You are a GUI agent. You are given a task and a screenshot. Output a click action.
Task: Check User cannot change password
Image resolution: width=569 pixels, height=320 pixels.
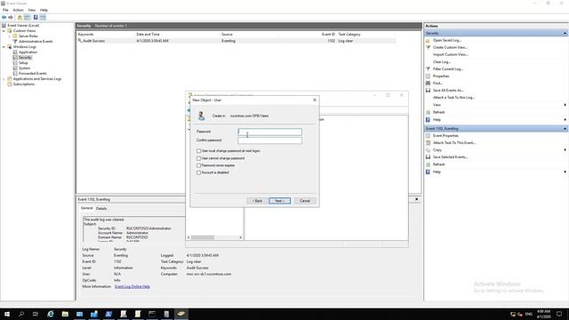[x=198, y=158]
